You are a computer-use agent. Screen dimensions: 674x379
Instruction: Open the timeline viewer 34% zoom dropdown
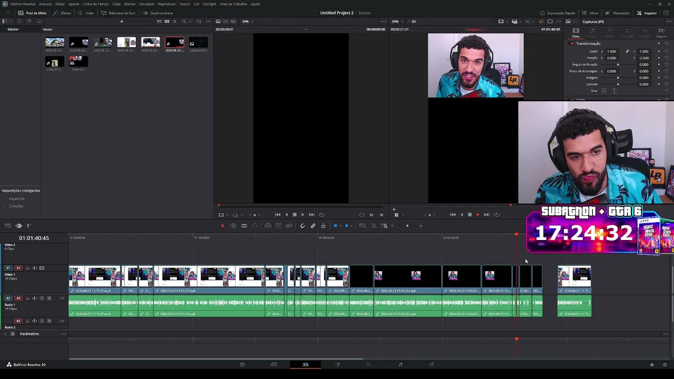[x=397, y=22]
